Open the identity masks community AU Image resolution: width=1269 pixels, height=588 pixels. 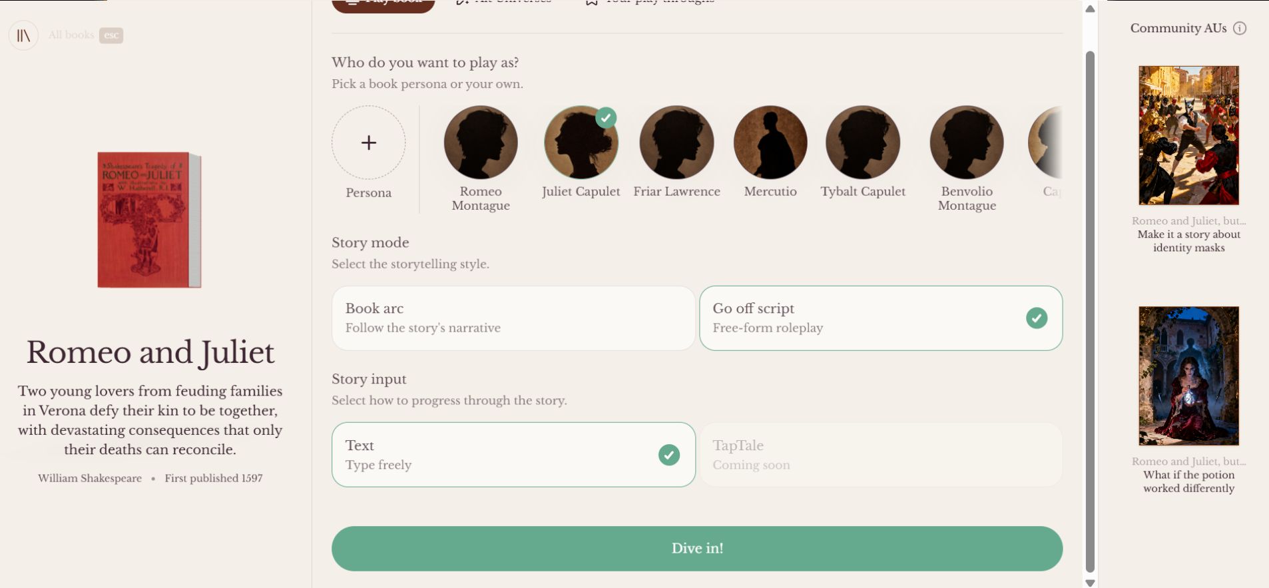pos(1188,135)
